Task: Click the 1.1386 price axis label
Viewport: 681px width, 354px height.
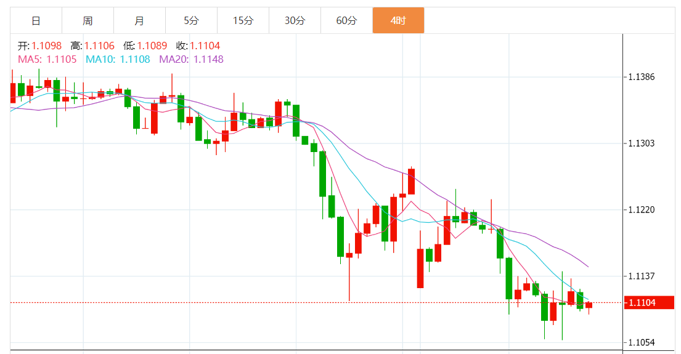Action: coord(641,77)
